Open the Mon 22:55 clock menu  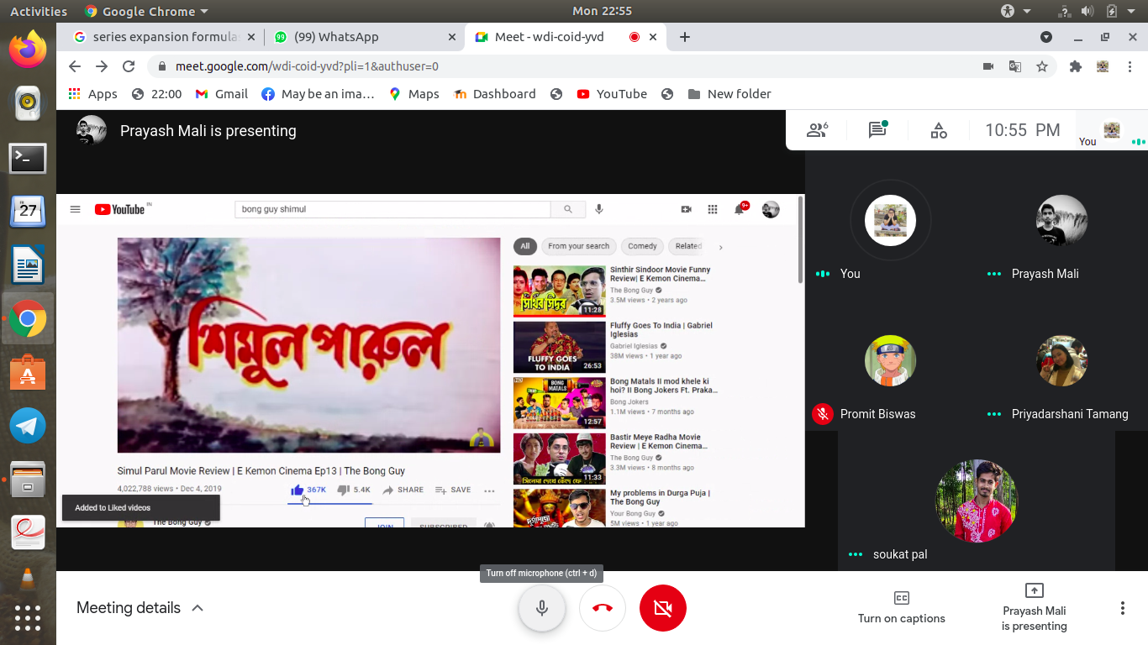(x=602, y=11)
